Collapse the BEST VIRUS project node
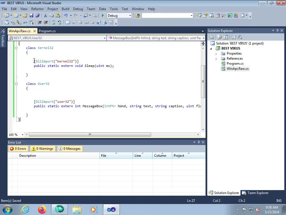Screen dimensions: 286x215 click(211, 49)
